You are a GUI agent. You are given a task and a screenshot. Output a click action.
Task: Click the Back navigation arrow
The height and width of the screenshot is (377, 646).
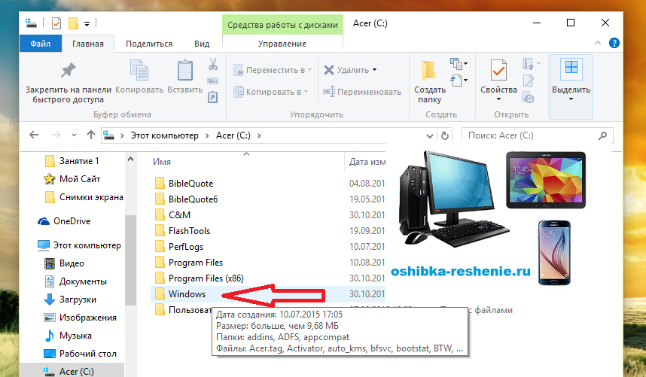34,135
